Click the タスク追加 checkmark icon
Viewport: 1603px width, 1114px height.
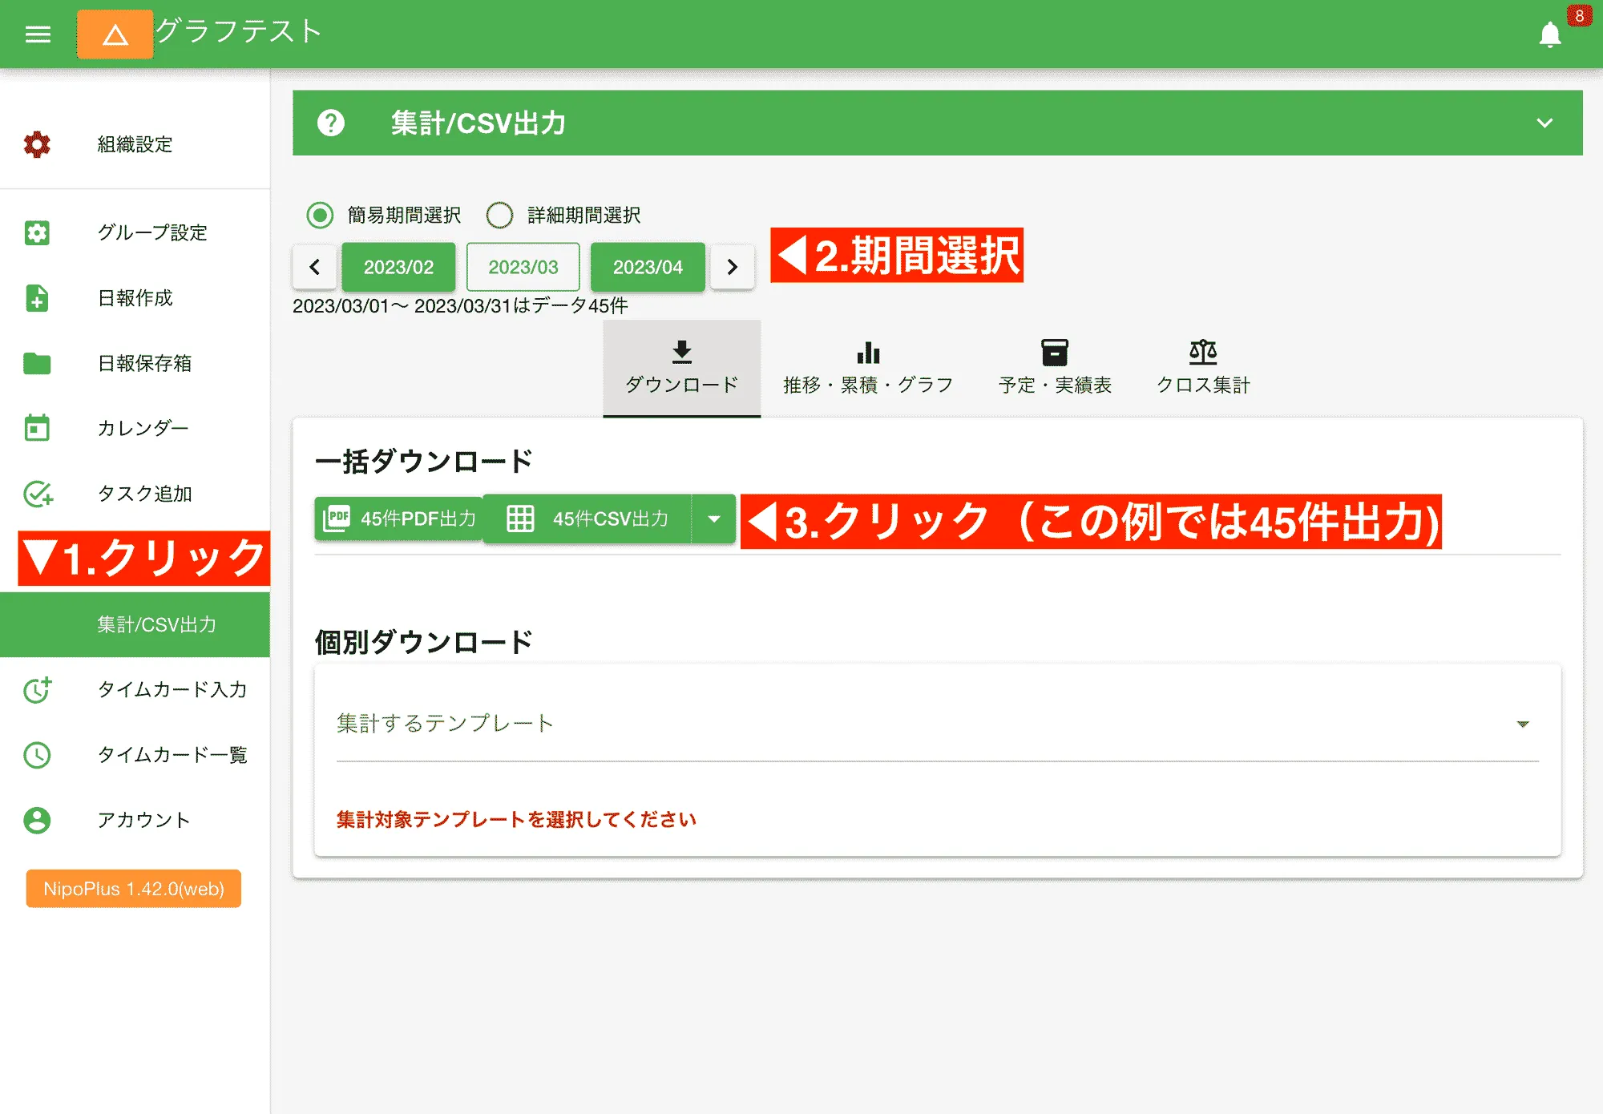[36, 494]
